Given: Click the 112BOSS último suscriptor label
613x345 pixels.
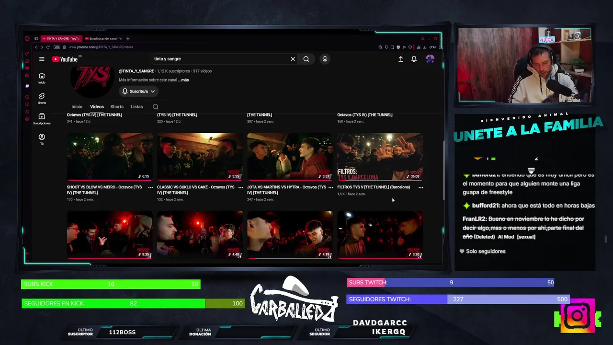Looking at the screenshot, I should click(122, 332).
